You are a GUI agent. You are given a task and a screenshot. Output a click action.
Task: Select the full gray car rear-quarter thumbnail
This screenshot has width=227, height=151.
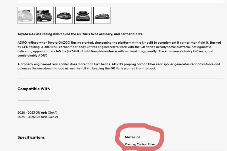point(64,15)
